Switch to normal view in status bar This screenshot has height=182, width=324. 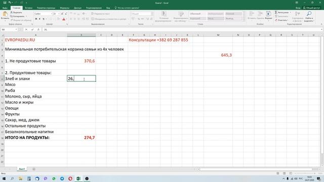(x=278, y=173)
